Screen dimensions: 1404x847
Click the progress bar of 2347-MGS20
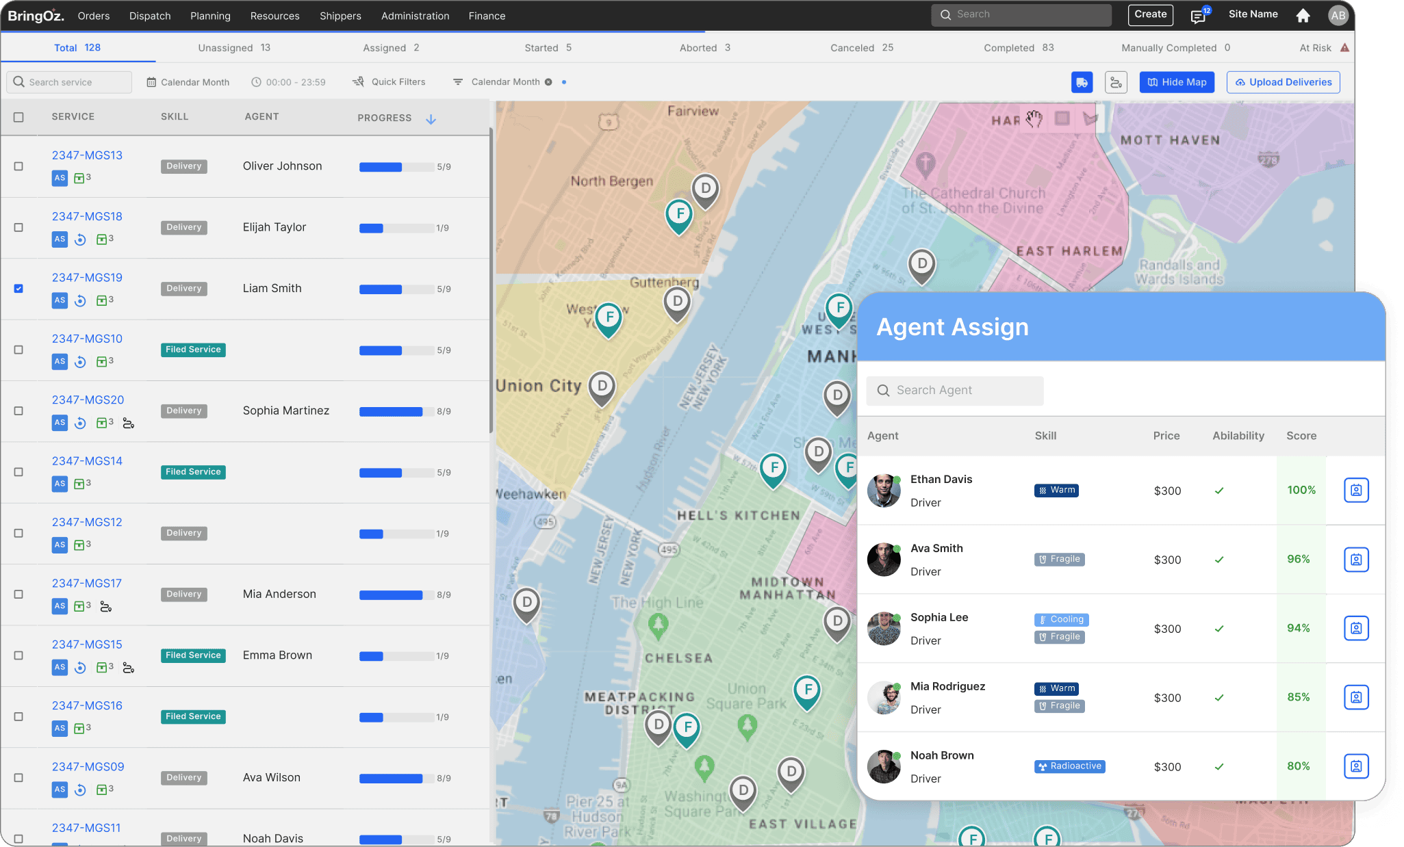tap(396, 412)
